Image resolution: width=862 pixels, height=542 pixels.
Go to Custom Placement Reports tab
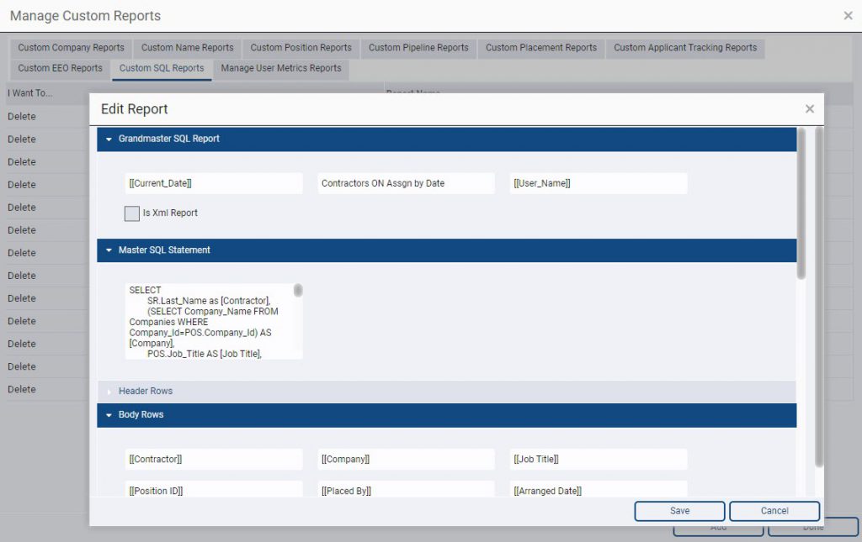(x=541, y=48)
